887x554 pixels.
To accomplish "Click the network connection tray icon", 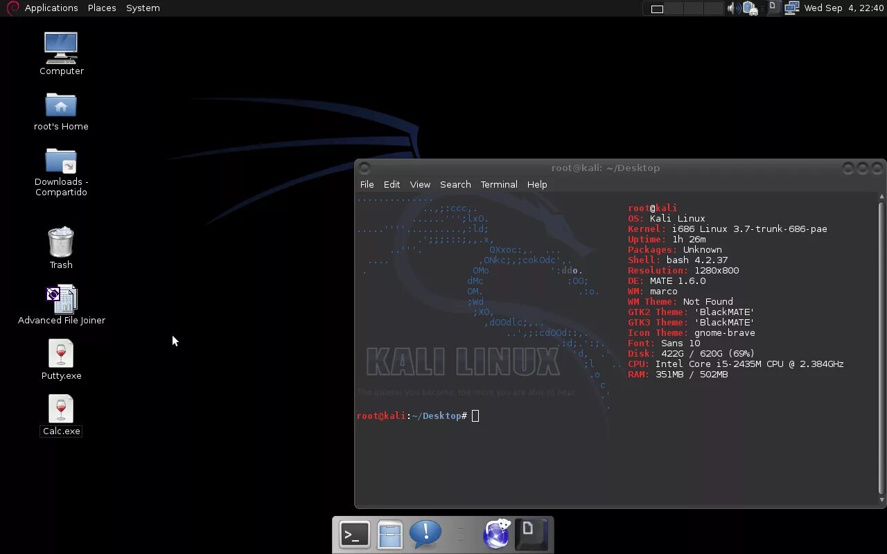I will (x=792, y=8).
